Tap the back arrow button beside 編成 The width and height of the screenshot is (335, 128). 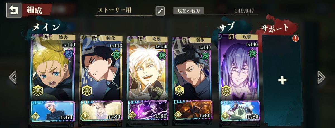[x=13, y=10]
